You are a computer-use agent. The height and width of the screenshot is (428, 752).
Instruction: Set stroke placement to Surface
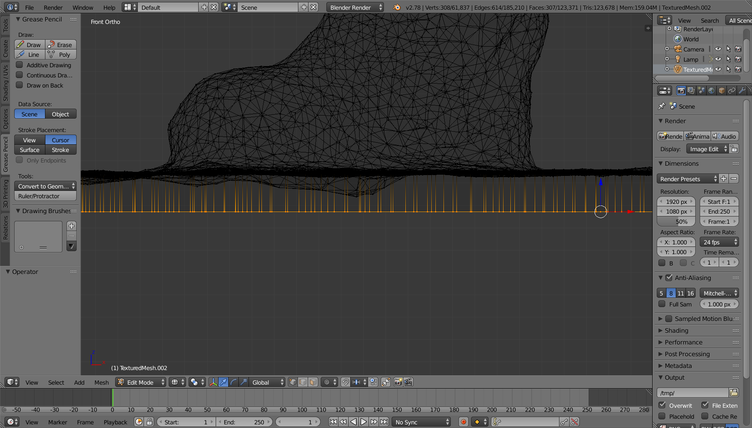[30, 150]
